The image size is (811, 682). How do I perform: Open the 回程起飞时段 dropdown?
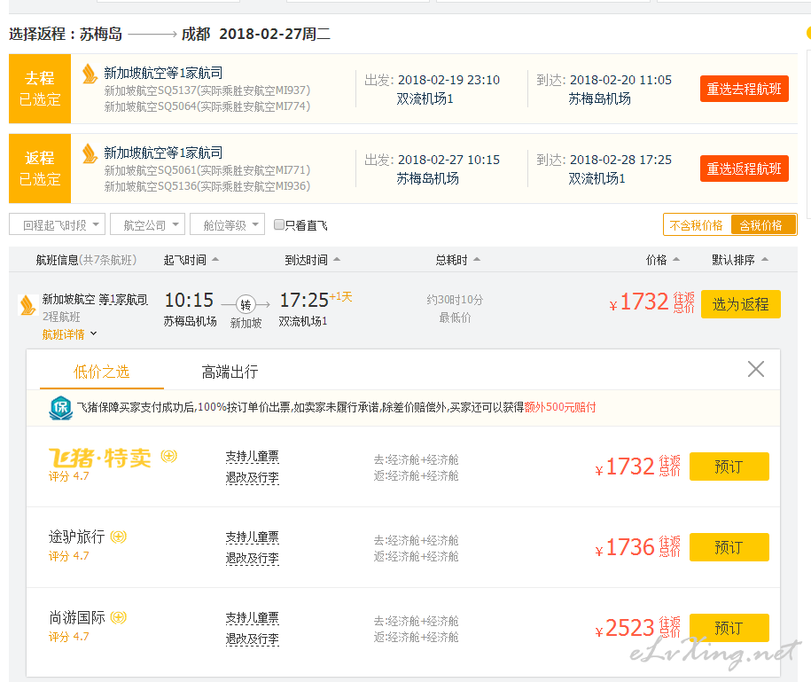coord(57,224)
